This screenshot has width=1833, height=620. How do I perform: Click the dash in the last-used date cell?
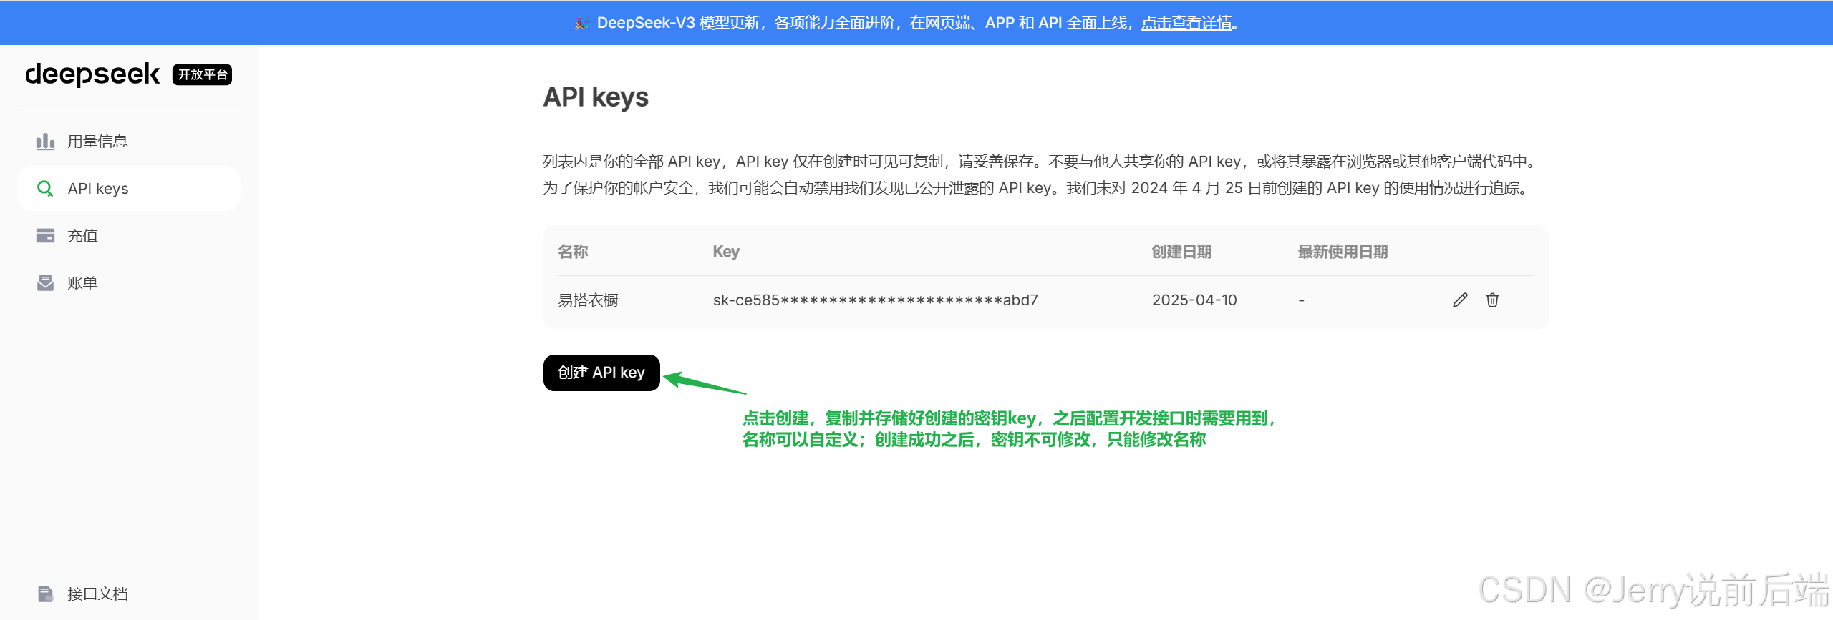[1301, 300]
